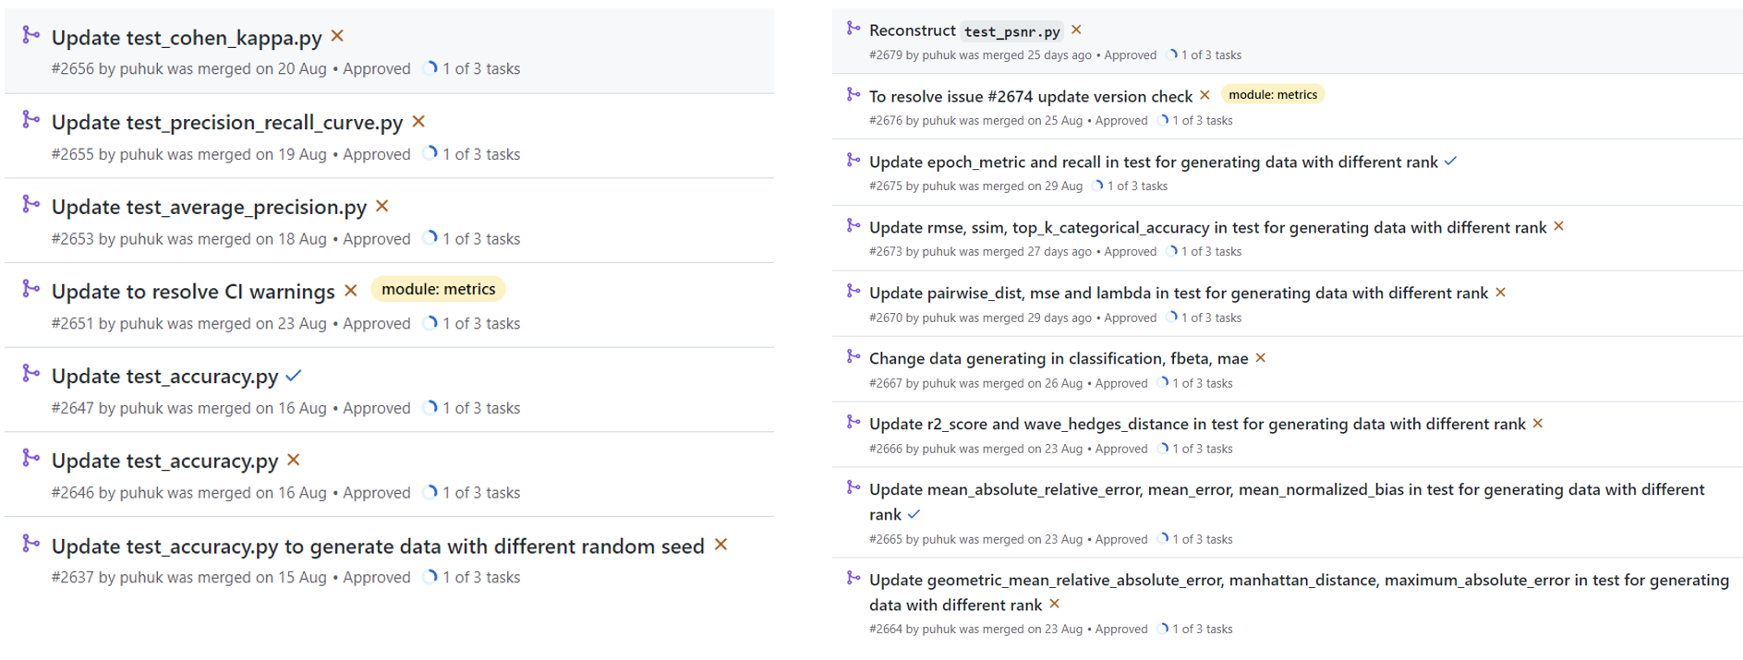This screenshot has height=660, width=1743.
Task: Open Update r2_score and wave_hedges_distance pull request
Action: (1196, 425)
